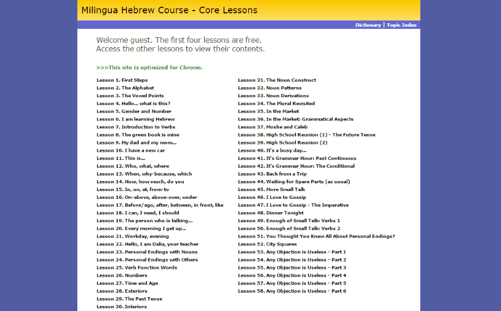Open Lesson 9. My dad and my mom...
This screenshot has width=501, height=311.
point(136,142)
